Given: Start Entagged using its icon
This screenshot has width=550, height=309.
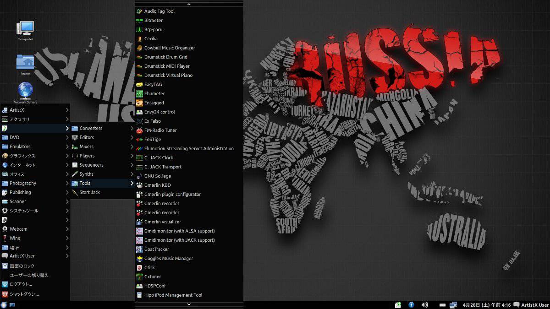Looking at the screenshot, I should pyautogui.click(x=140, y=103).
